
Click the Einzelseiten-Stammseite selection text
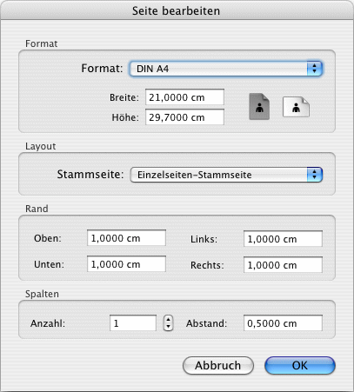[194, 175]
